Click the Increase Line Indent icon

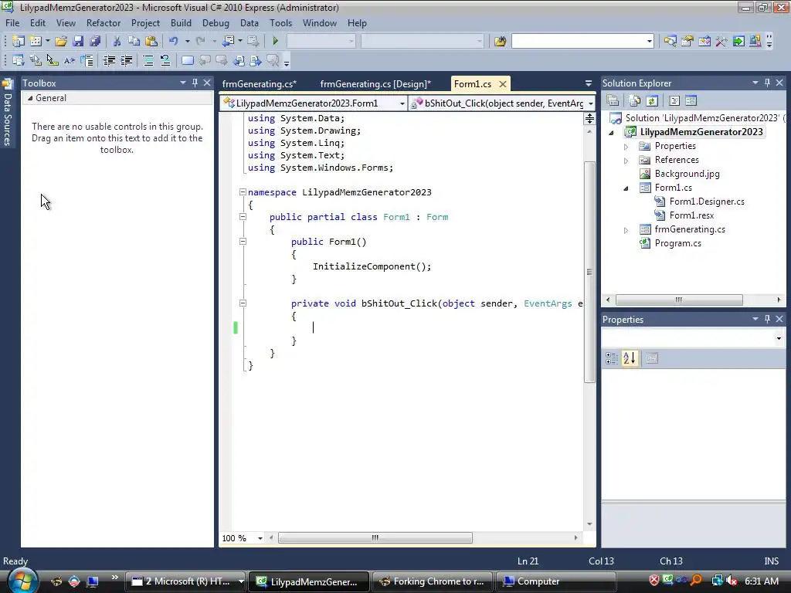pyautogui.click(x=126, y=60)
